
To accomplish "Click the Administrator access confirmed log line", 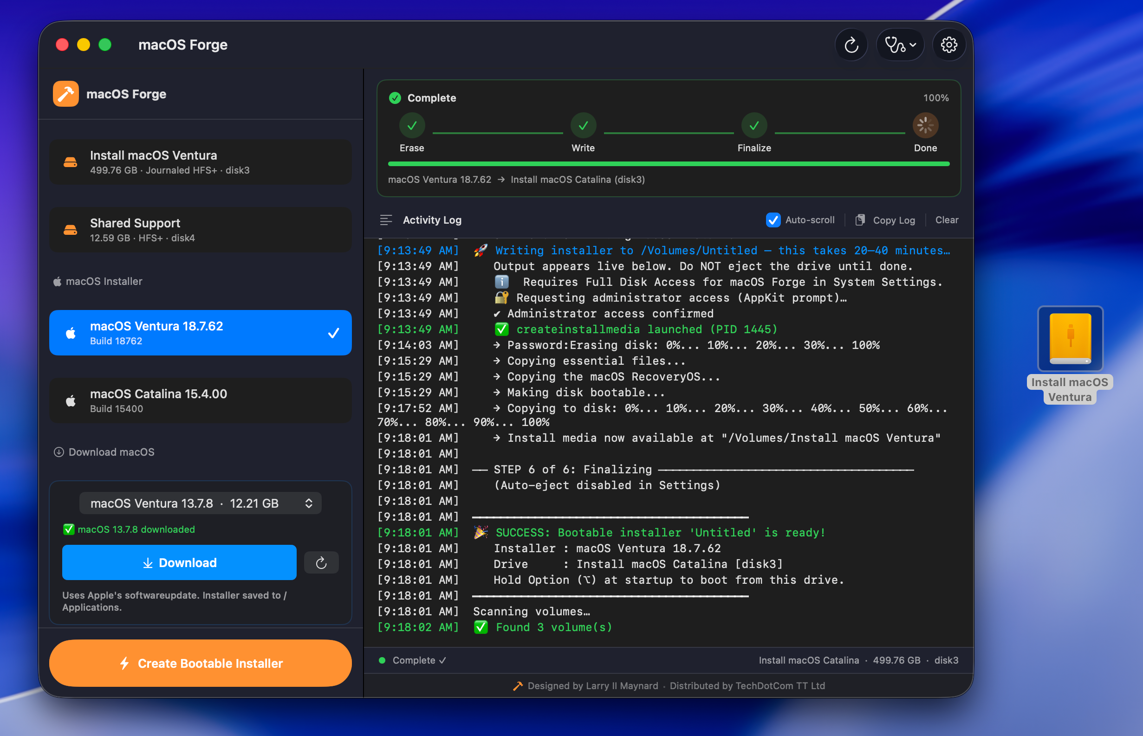I will click(546, 314).
